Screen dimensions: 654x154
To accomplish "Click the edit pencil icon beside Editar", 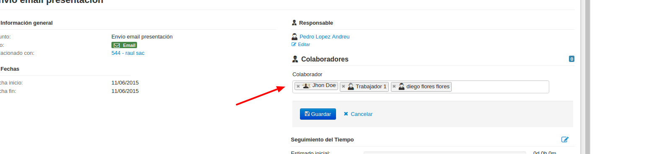I will tap(294, 44).
